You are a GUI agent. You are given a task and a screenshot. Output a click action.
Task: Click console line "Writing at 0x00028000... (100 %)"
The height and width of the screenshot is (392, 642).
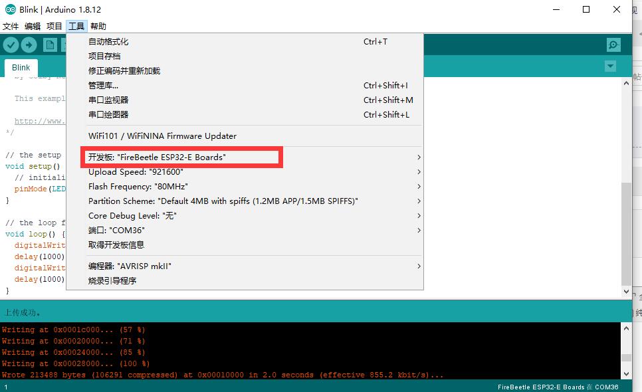76,363
